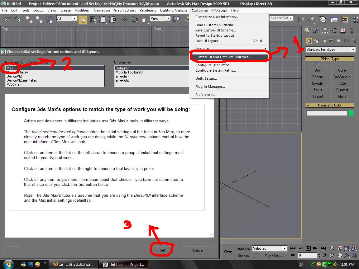
Task: Toggle the AutoGrid checkbox
Action: 317,64
